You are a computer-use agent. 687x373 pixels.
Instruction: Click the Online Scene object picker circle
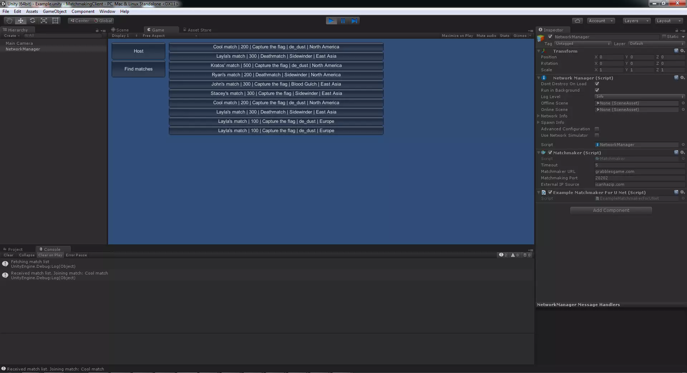683,110
